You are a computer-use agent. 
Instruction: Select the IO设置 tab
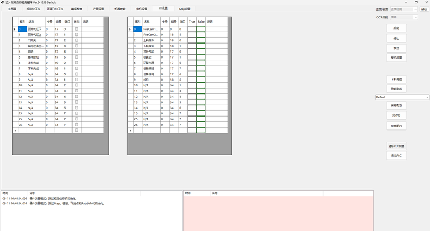(163, 8)
